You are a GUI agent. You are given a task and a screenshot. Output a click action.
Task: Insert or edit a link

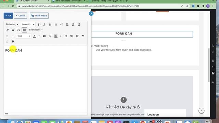(7, 30)
